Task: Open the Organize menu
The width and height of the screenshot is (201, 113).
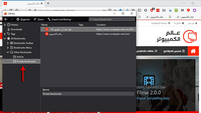Action: pos(24,19)
